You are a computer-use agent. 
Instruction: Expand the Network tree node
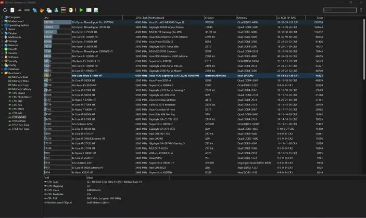coord(2,45)
